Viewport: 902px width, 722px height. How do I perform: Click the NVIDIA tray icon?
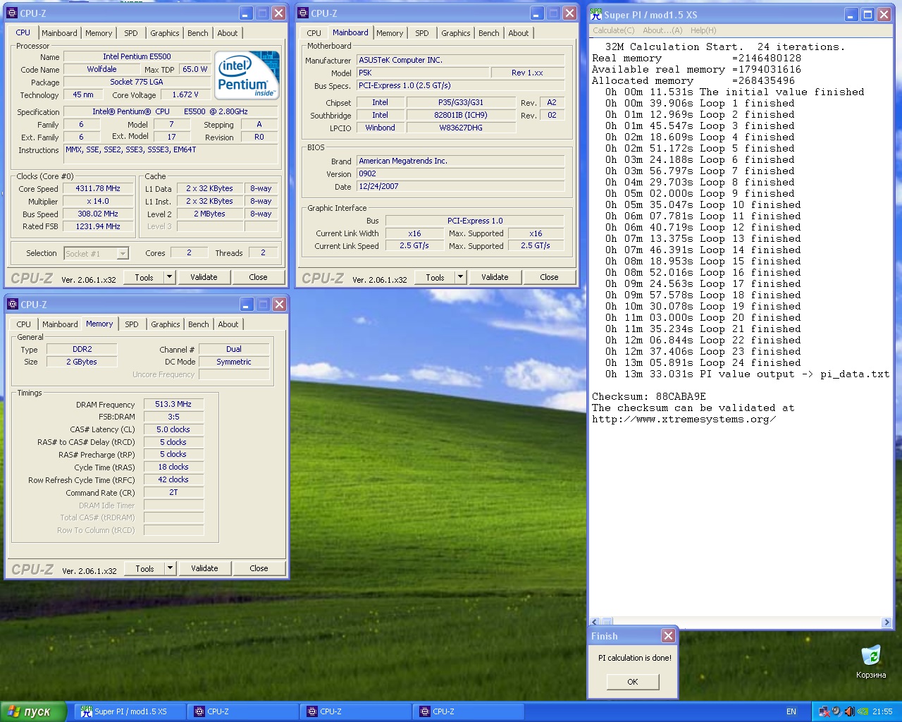pyautogui.click(x=863, y=711)
